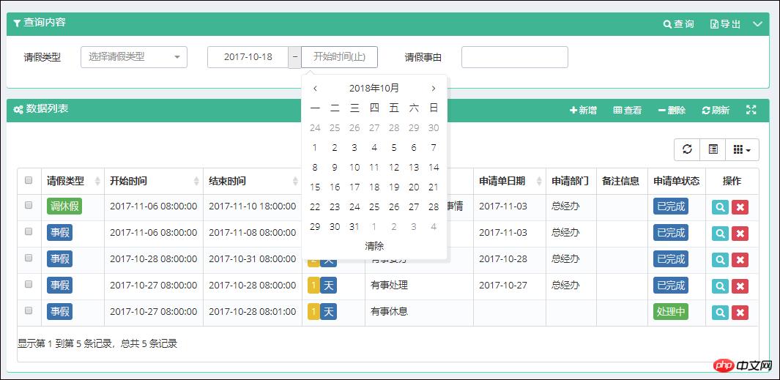
Task: Delete the 有事休息 row
Action: (740, 313)
